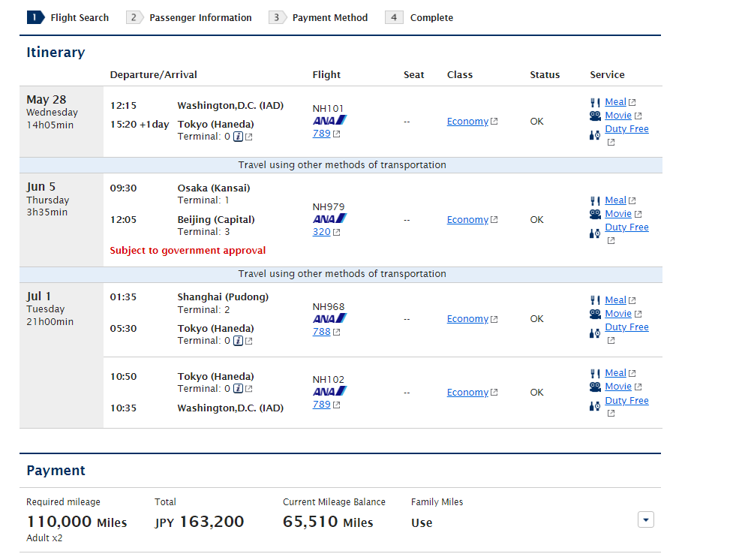Open Duty Free link for NH979
The height and width of the screenshot is (560, 730).
coord(626,227)
